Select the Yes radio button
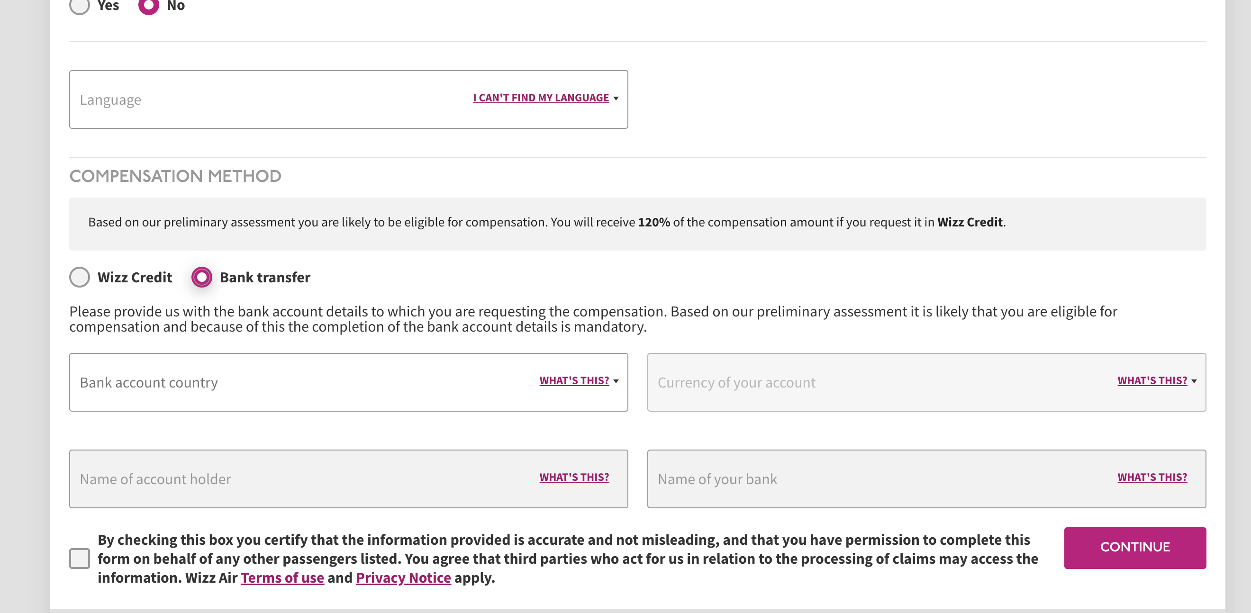This screenshot has width=1251, height=613. click(79, 5)
